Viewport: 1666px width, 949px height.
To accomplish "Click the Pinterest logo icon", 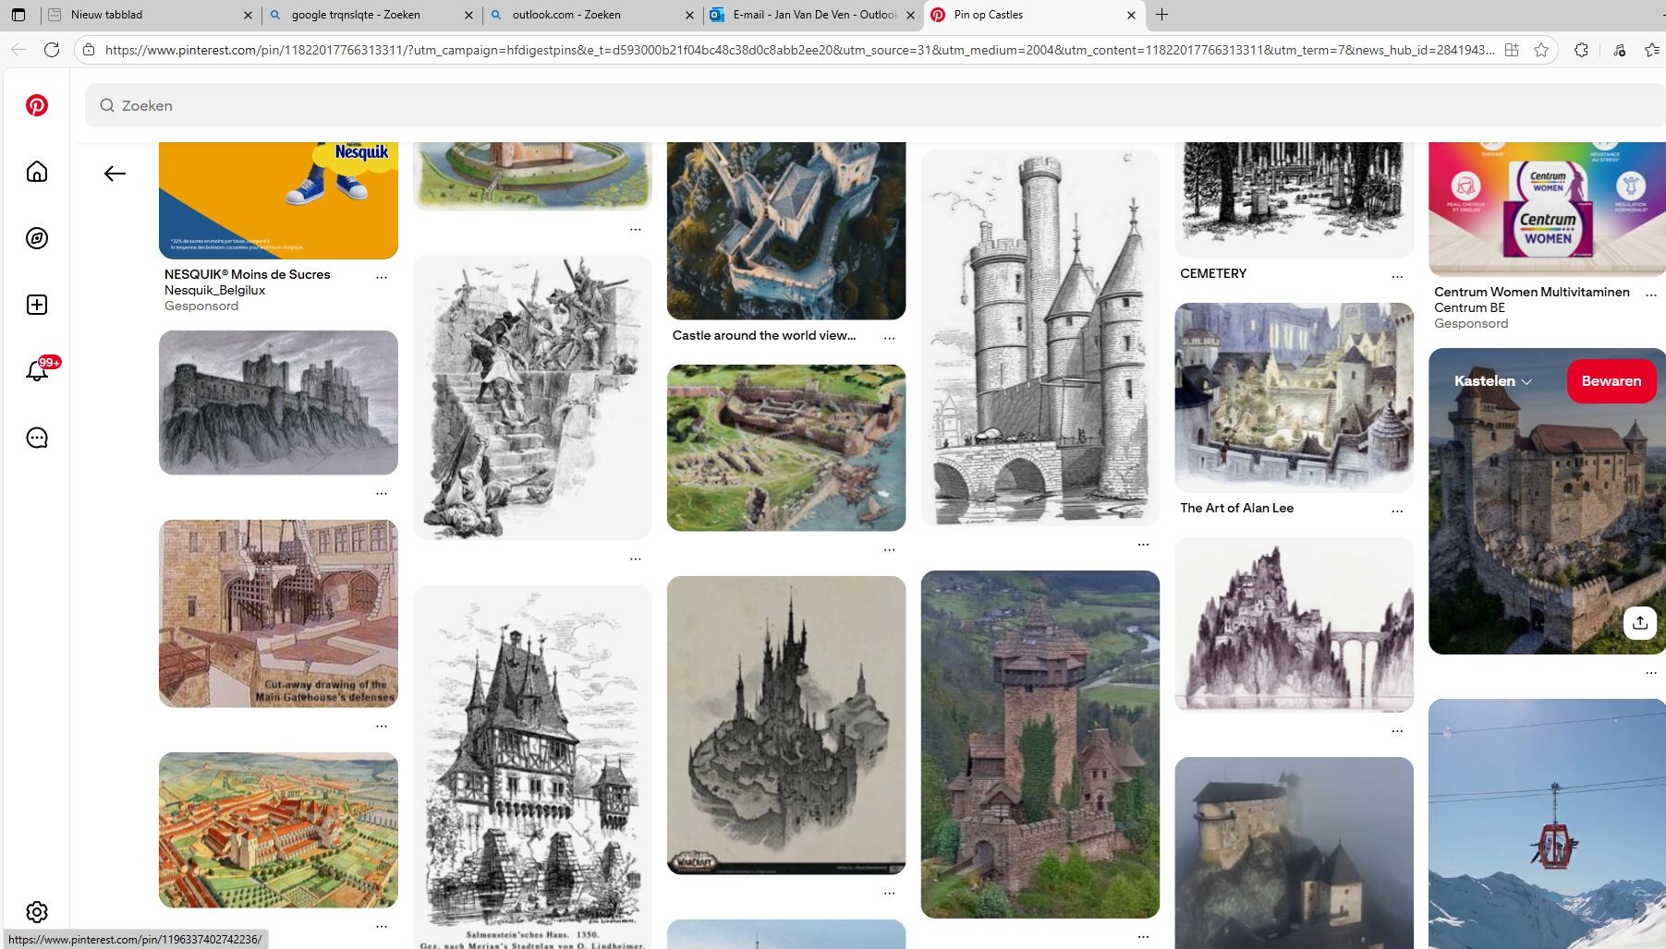I will pyautogui.click(x=37, y=105).
